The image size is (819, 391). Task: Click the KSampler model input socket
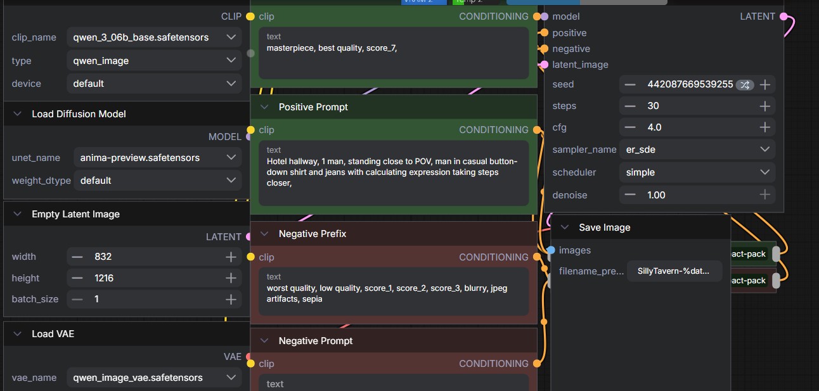tap(545, 16)
